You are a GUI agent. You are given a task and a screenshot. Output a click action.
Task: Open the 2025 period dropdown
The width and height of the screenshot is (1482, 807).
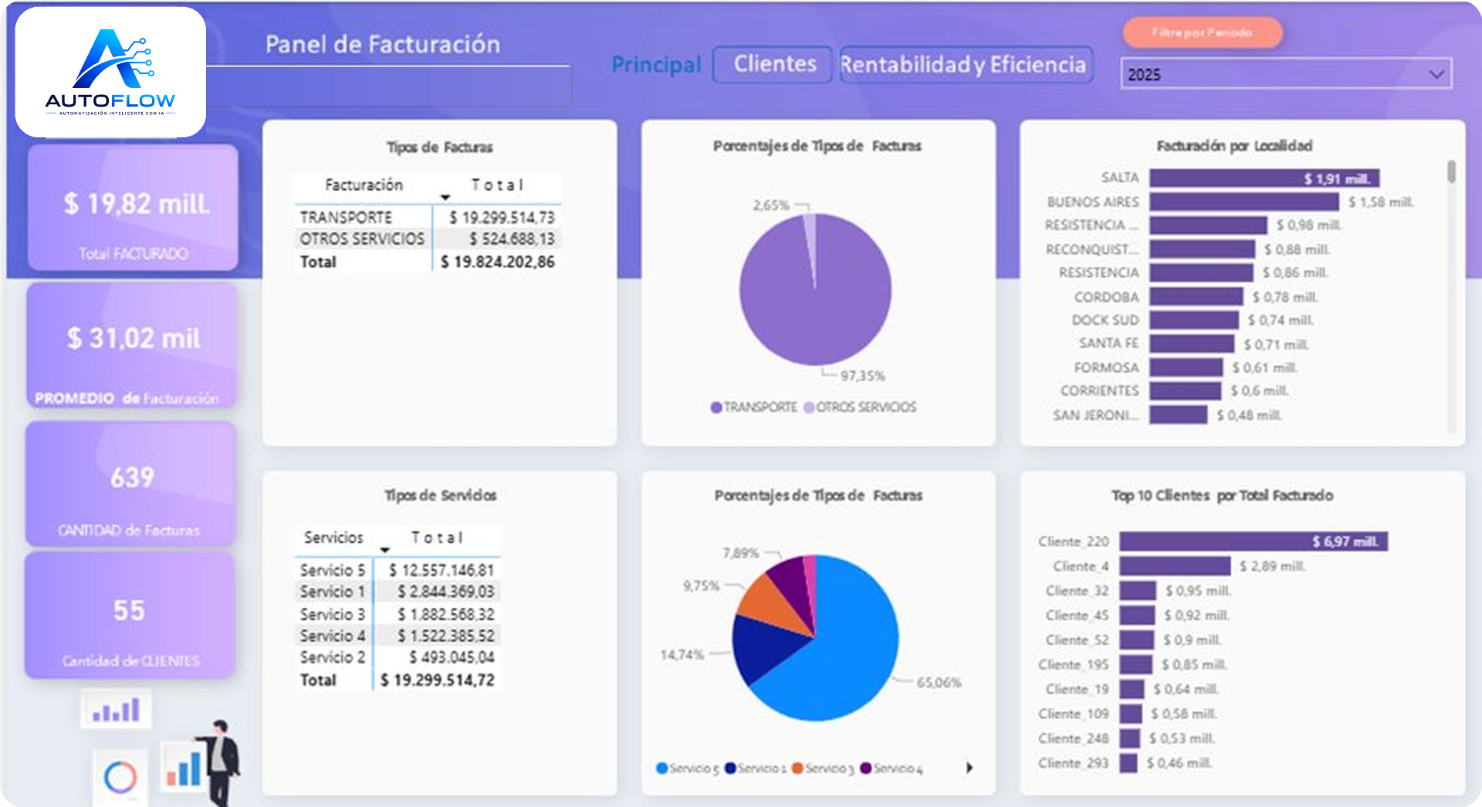point(1286,74)
